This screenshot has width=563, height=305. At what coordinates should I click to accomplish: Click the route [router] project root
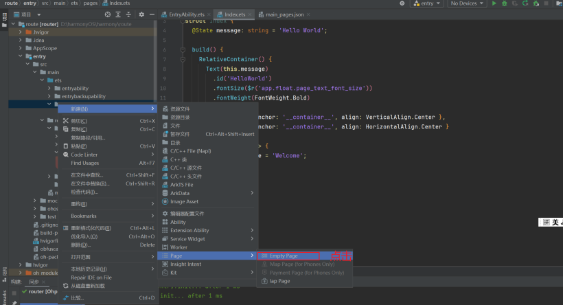click(42, 24)
